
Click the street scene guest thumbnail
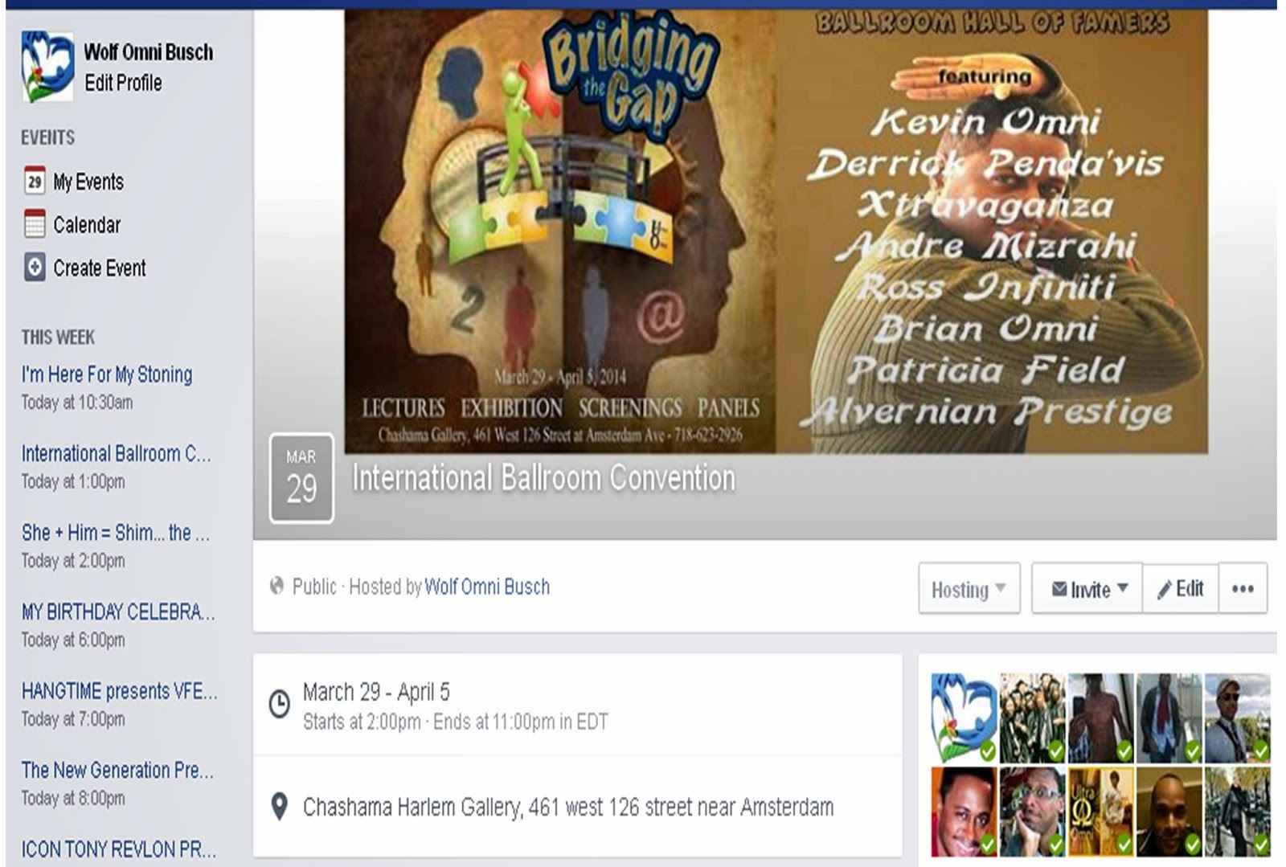tap(1237, 811)
